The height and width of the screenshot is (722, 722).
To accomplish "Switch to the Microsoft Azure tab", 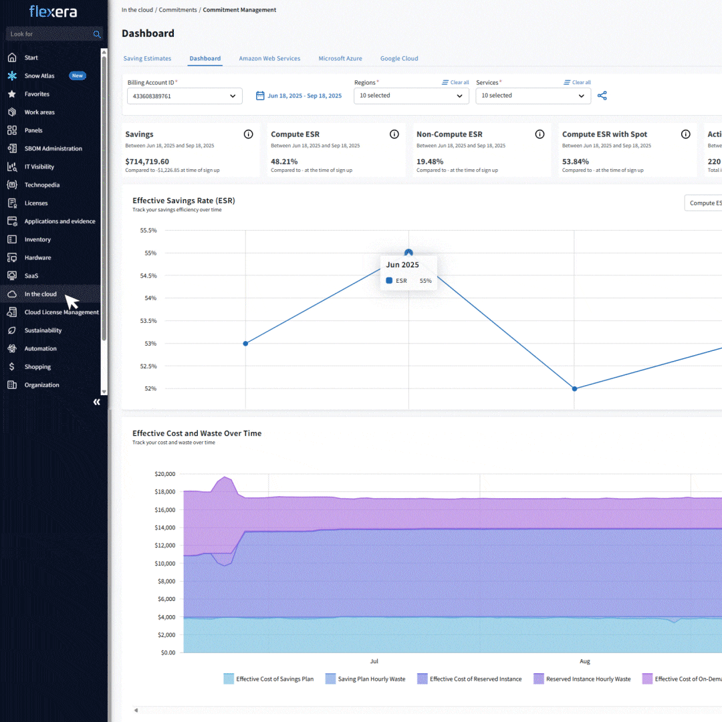I will [x=340, y=58].
